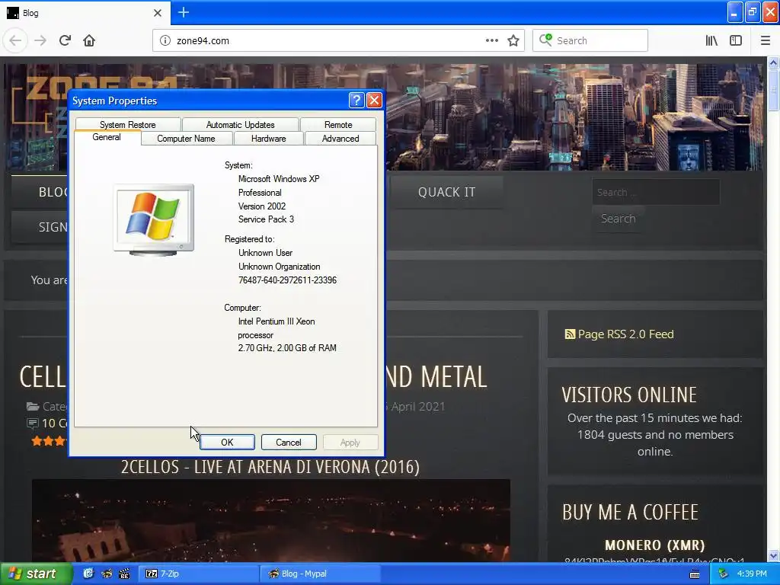Switch to the Automatic Updates tab

pyautogui.click(x=240, y=124)
